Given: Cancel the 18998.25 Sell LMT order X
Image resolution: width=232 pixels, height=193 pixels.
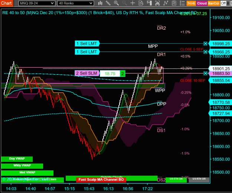Looking at the screenshot, I should point(205,44).
